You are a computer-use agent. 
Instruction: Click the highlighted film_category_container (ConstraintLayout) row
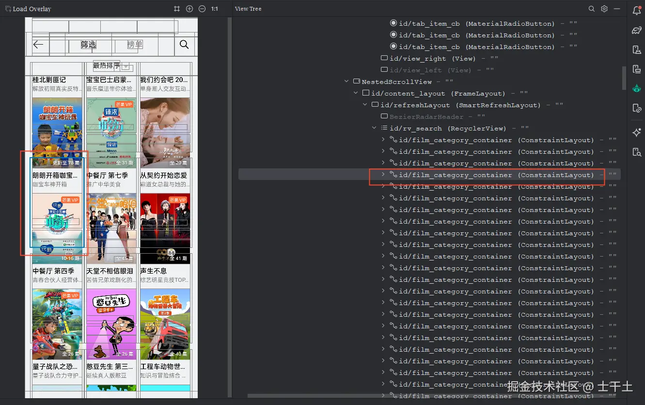click(x=429, y=175)
